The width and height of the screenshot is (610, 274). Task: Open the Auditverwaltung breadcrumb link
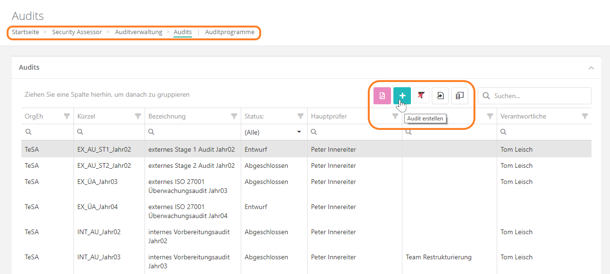[x=138, y=32]
